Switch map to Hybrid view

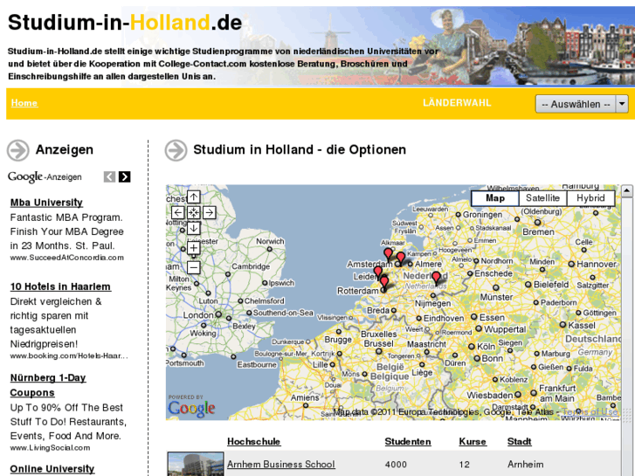[x=590, y=198]
